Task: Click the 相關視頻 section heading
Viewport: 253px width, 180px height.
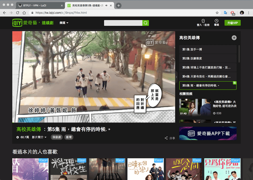Action: pyautogui.click(x=186, y=94)
